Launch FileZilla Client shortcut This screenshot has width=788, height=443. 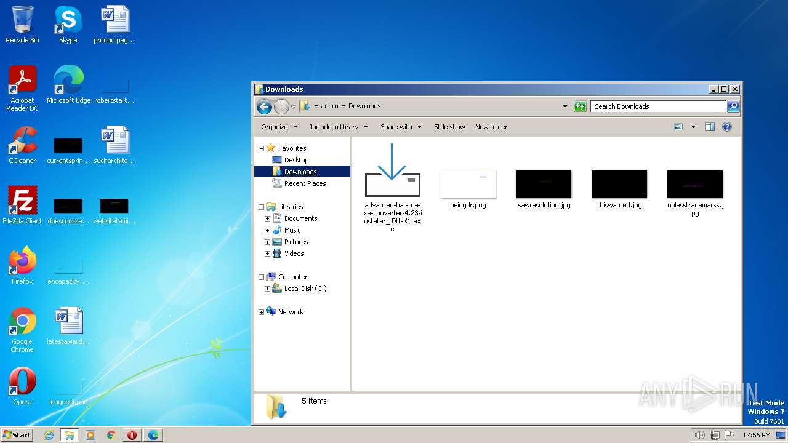[22, 206]
